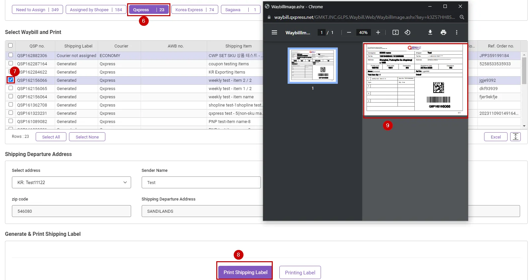Fit the waybill PDF to page
The image size is (529, 280).
tap(396, 32)
